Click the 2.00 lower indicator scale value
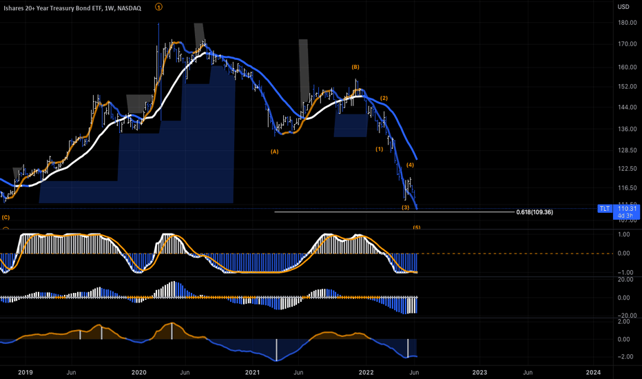Viewport: 642px width, 379px height. 623,322
